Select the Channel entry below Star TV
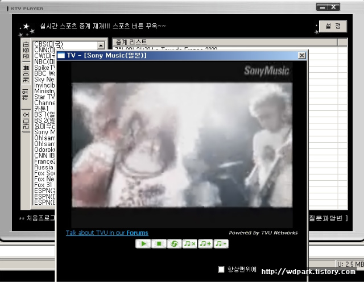The width and height of the screenshot is (364, 282). (x=44, y=103)
